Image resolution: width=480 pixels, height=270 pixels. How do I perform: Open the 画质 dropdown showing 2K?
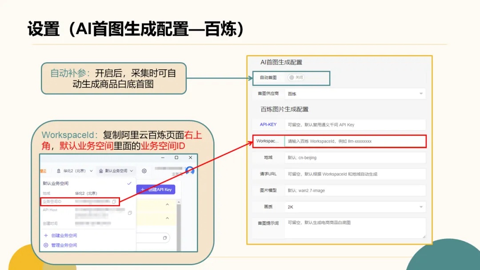(355, 207)
